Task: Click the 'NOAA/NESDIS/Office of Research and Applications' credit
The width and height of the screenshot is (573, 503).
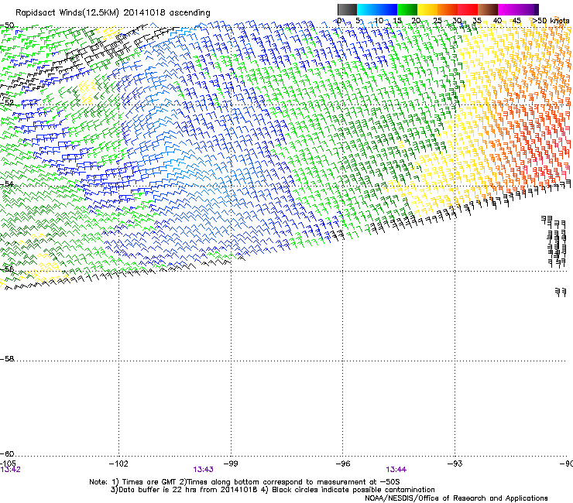Action: pyautogui.click(x=456, y=498)
